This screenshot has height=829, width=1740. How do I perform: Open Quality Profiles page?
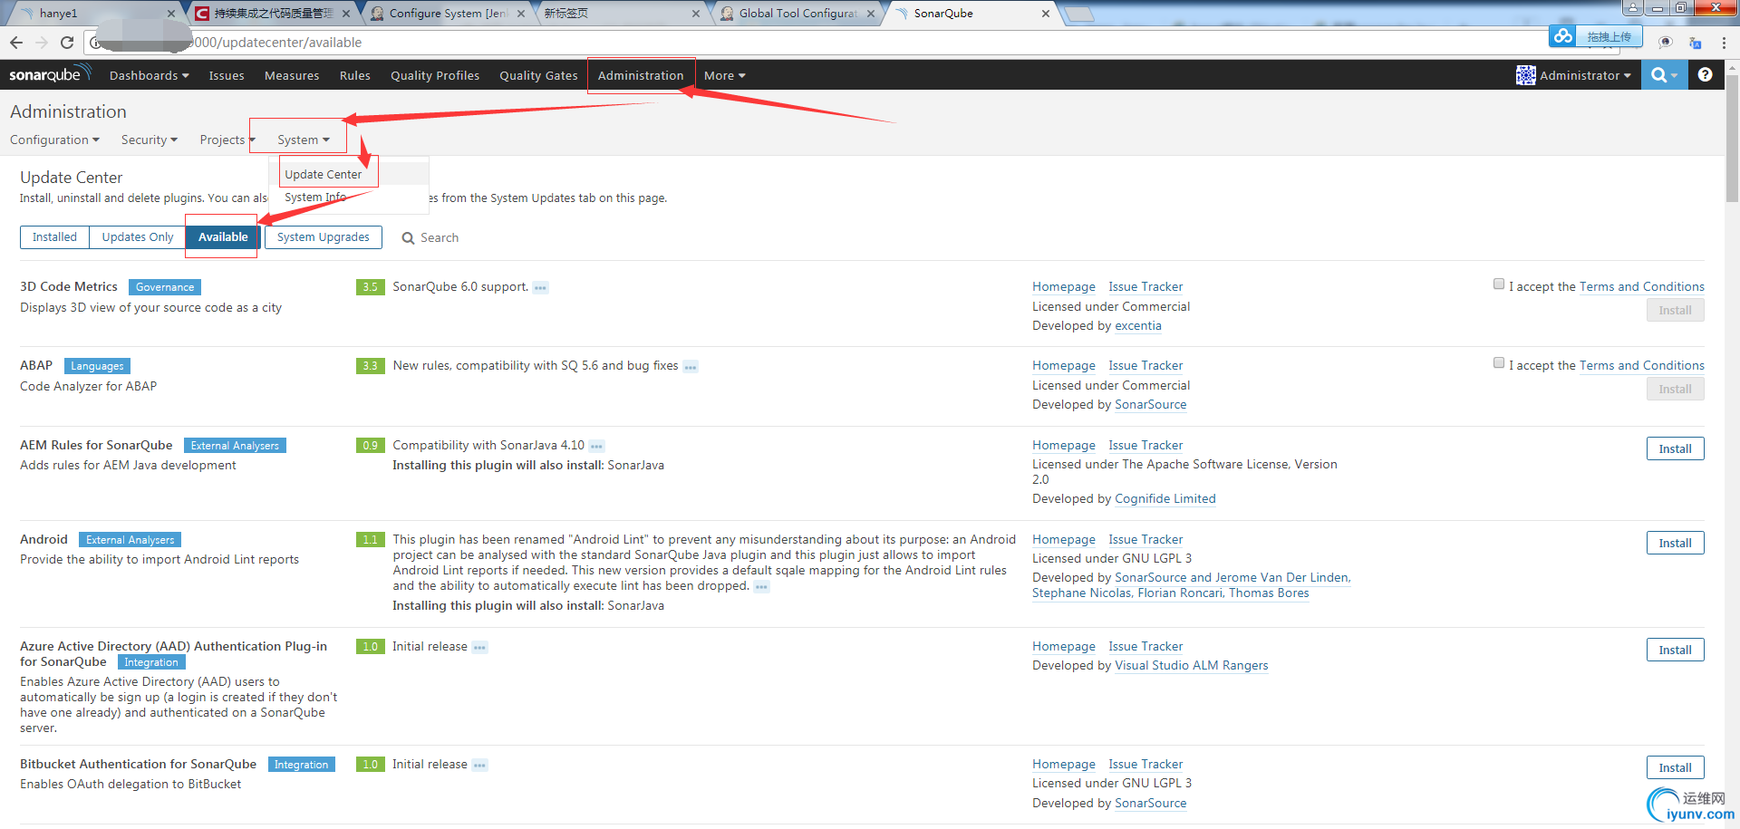click(435, 75)
